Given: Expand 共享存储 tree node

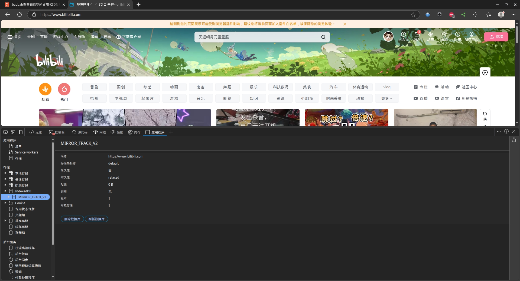Looking at the screenshot, I should (x=5, y=221).
